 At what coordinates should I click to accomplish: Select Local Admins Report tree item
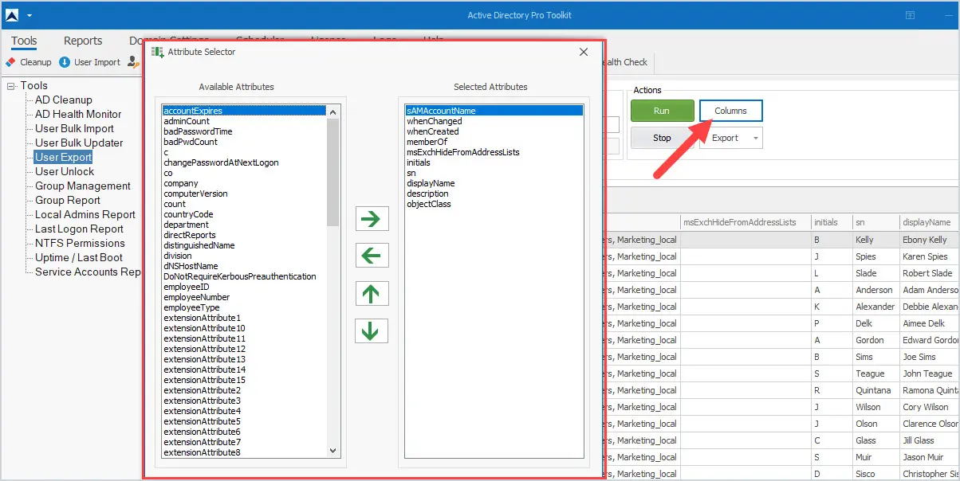point(85,214)
